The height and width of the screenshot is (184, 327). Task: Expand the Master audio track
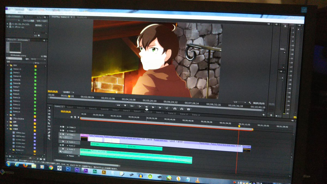(68, 156)
